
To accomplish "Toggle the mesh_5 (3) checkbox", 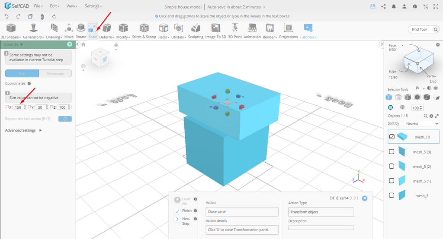I will 392,151.
